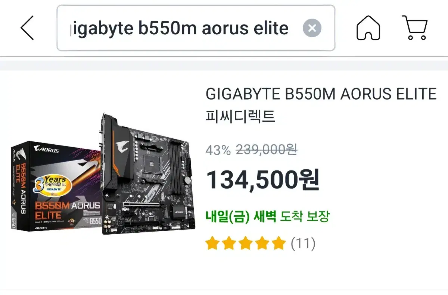Tap 내일(금) 새벽 도착 보장 delivery text
Screen dimensions: 448x295
tap(268, 216)
